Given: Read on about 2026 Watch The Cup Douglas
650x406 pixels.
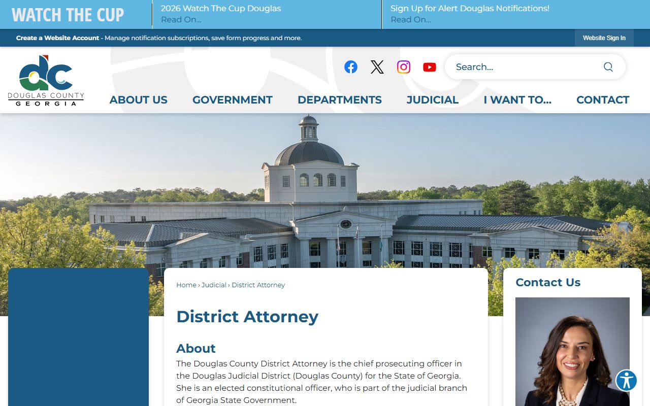Looking at the screenshot, I should 181,20.
